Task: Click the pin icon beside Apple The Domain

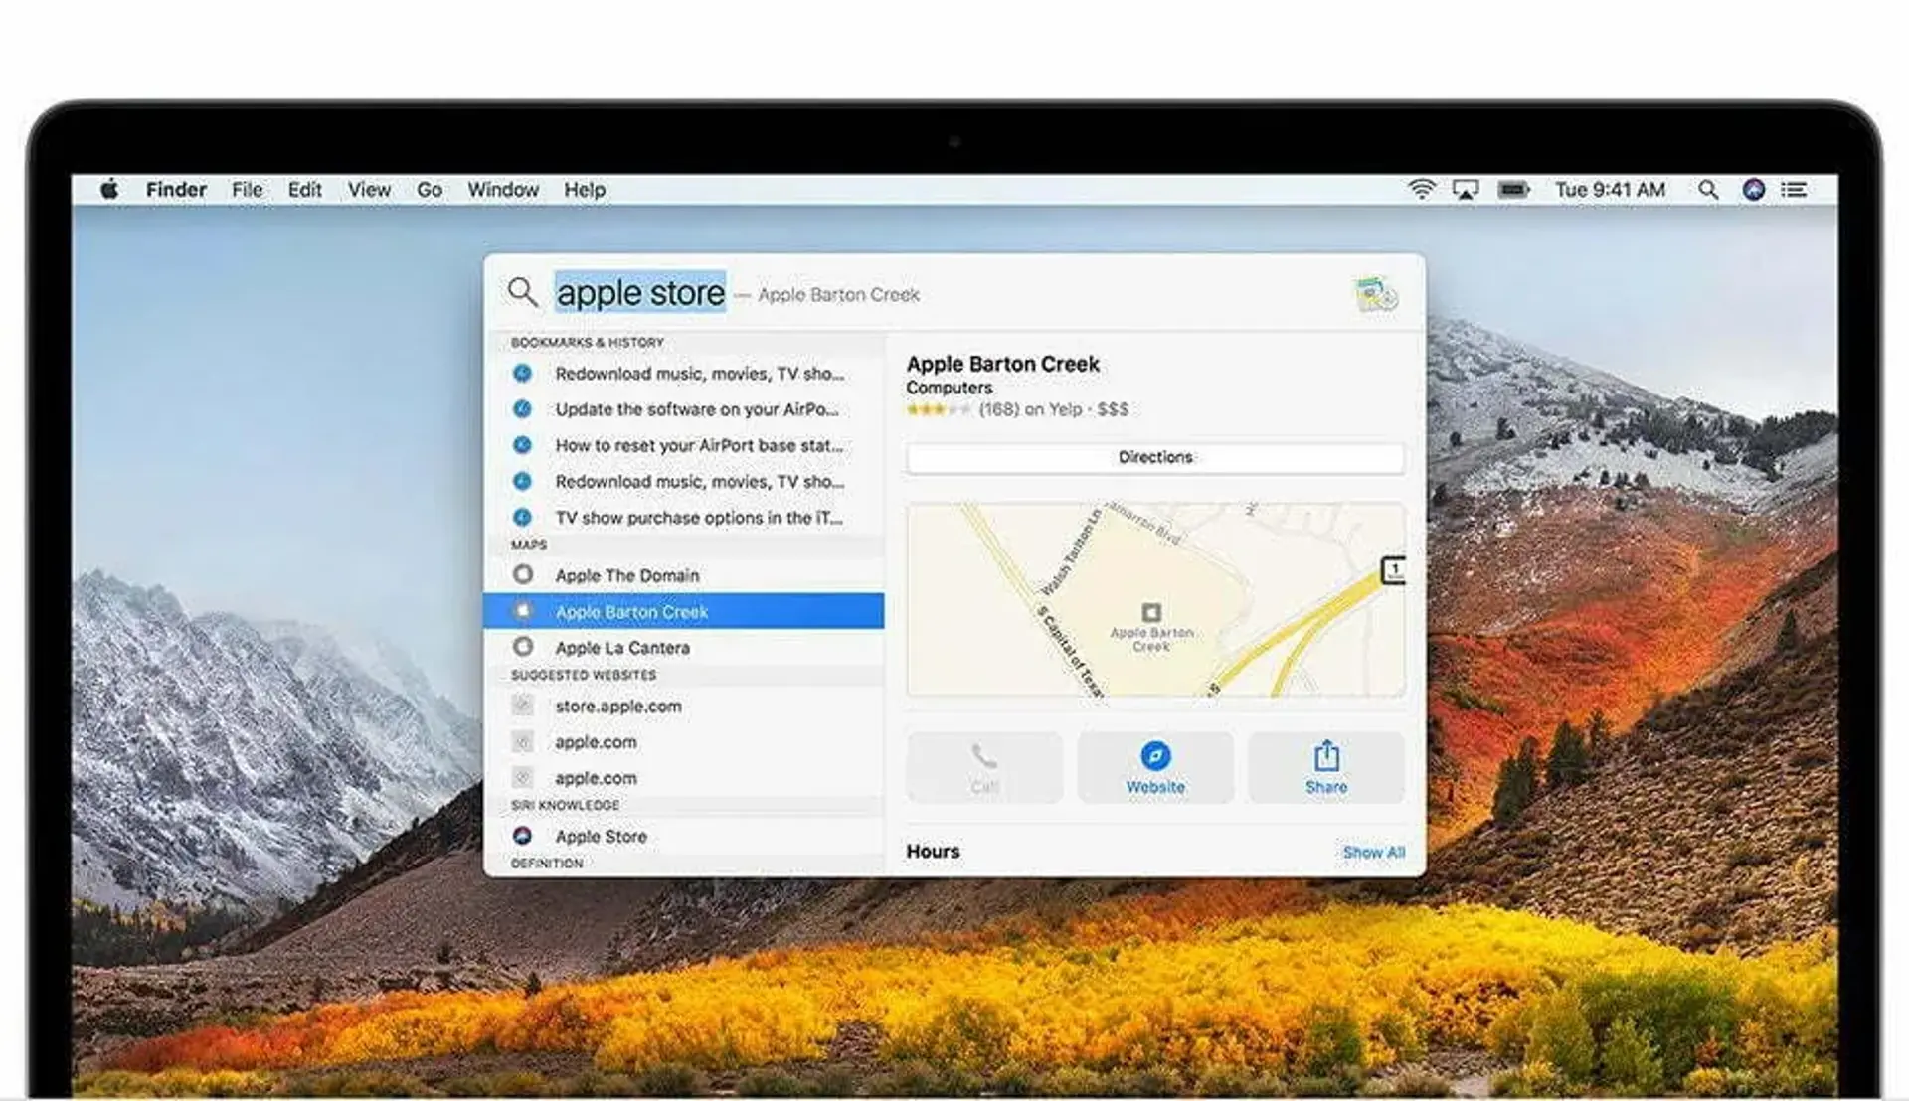Action: click(x=523, y=574)
